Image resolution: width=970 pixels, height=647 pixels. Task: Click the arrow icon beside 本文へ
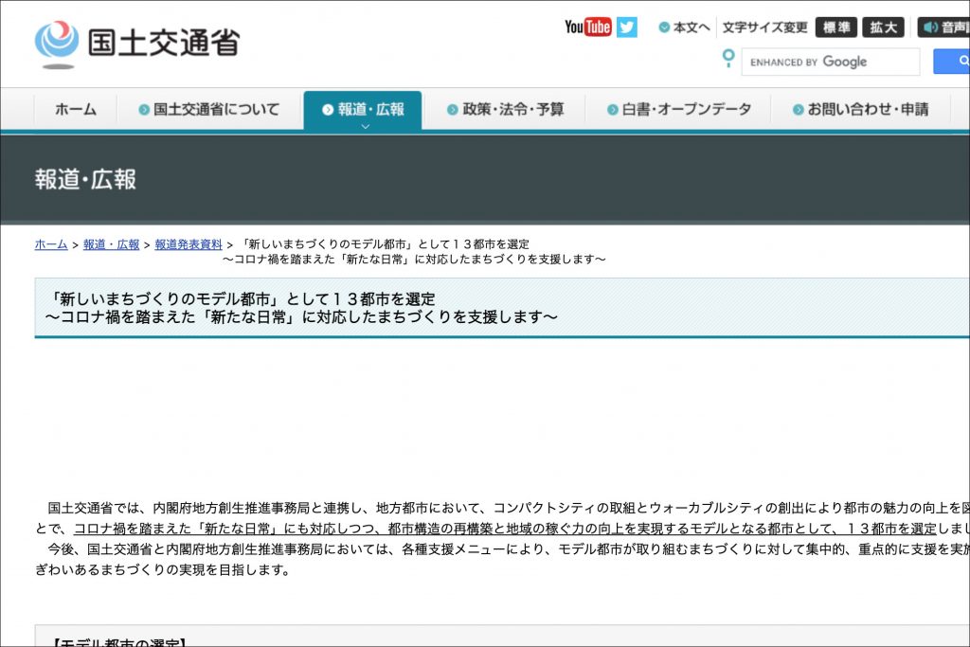(x=664, y=27)
